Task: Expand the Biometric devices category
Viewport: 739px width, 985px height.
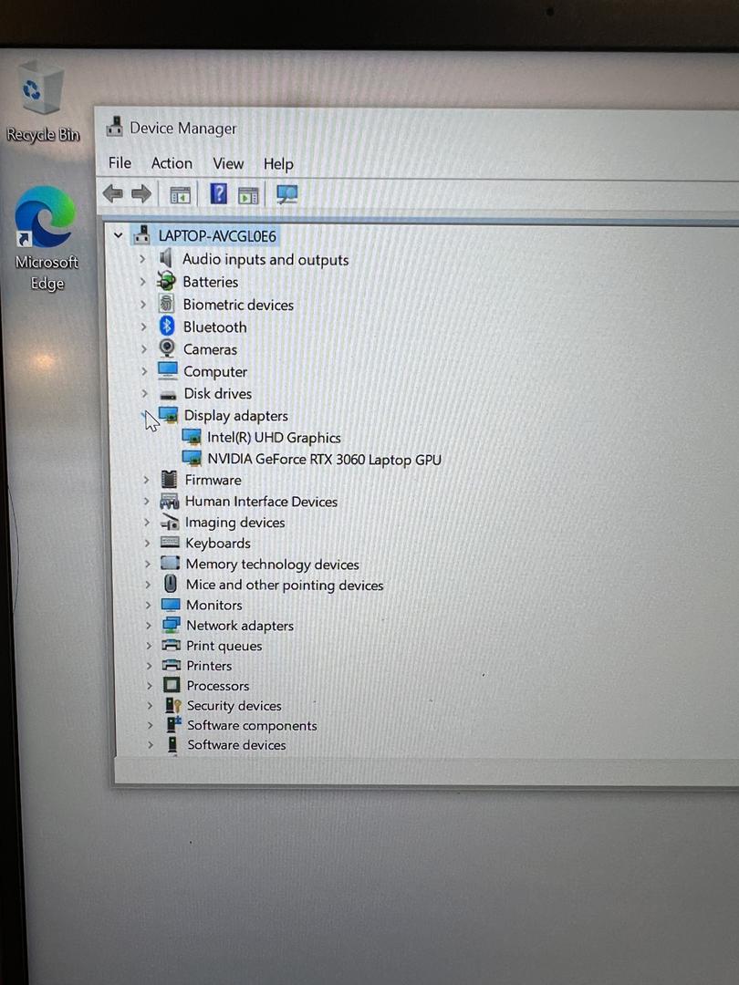Action: coord(143,304)
